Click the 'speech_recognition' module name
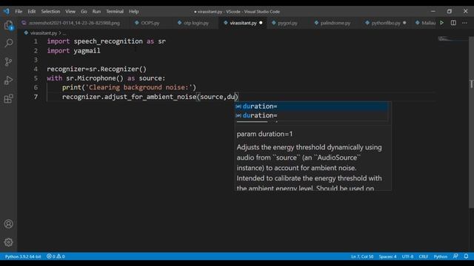 click(108, 41)
